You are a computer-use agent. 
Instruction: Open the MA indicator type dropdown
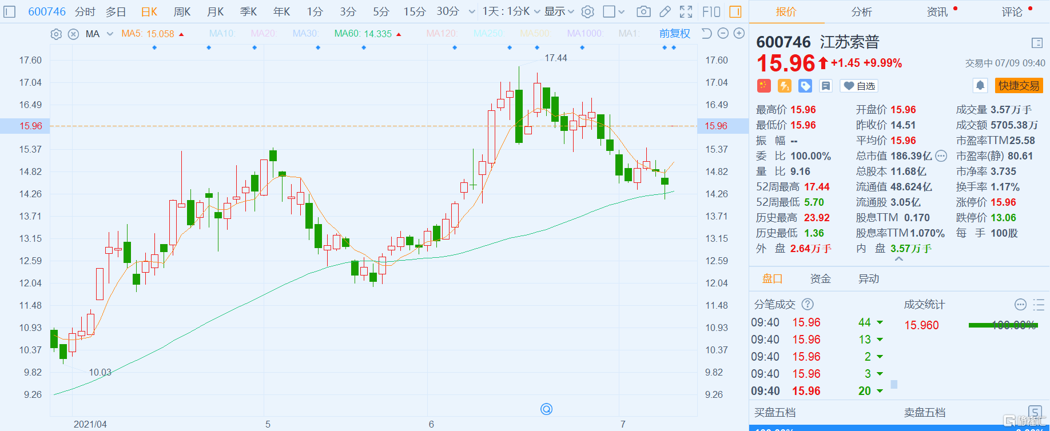110,34
